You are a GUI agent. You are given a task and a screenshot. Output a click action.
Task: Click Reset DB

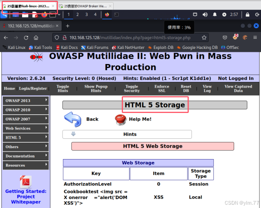click(x=186, y=88)
